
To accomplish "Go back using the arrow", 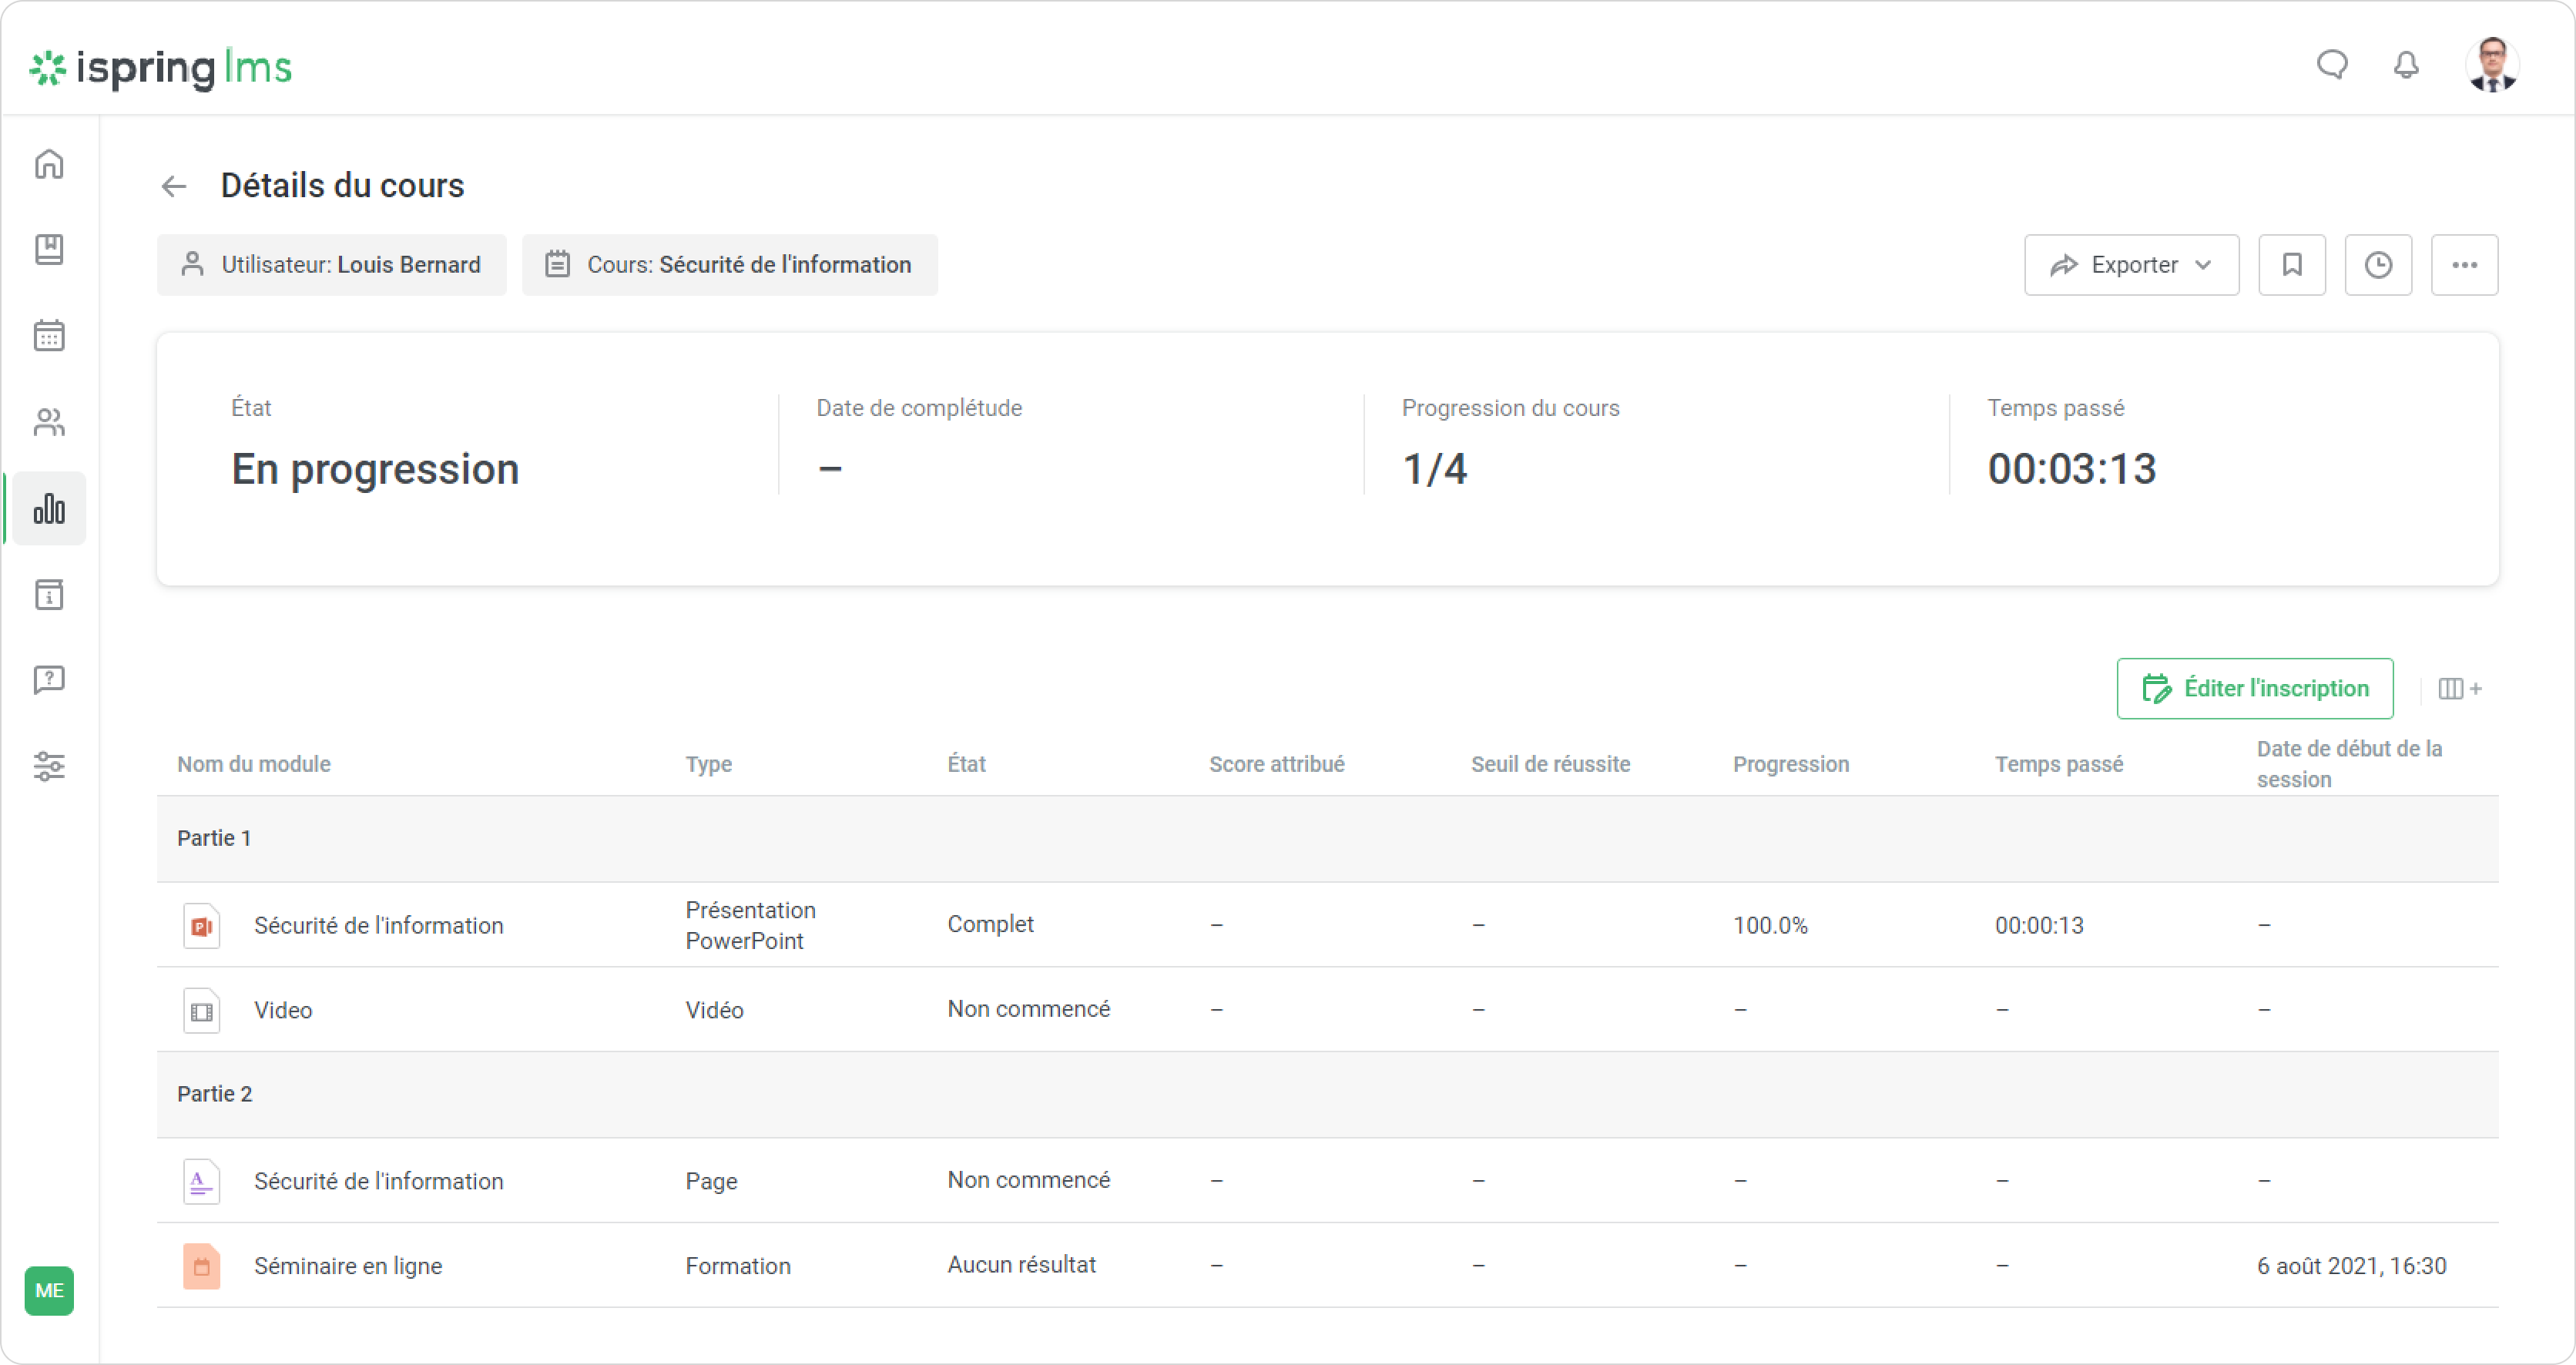I will point(174,186).
